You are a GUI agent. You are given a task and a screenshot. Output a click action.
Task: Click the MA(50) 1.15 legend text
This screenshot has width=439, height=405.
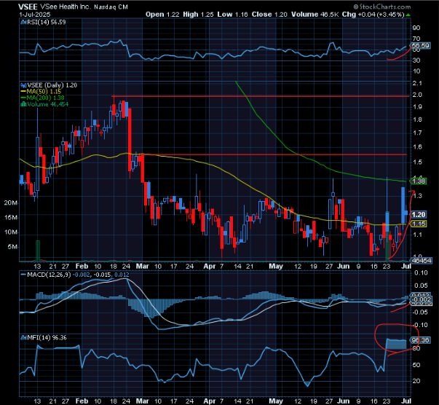[44, 92]
